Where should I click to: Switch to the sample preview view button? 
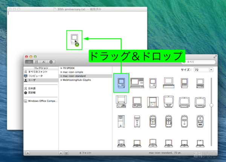pos(29,62)
